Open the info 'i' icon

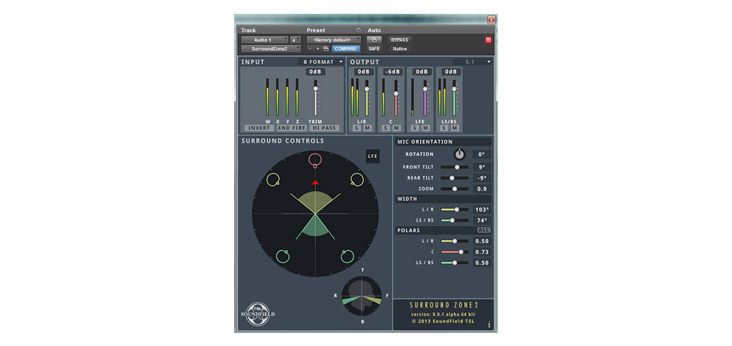[x=489, y=325]
